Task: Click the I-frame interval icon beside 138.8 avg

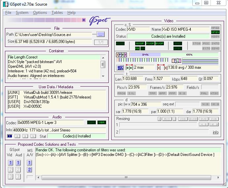Action: [x=162, y=67]
